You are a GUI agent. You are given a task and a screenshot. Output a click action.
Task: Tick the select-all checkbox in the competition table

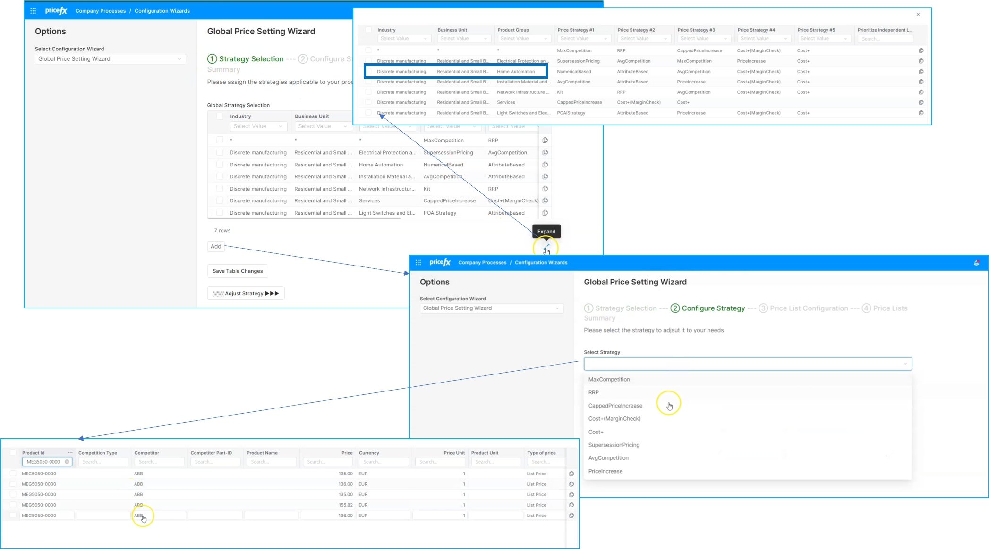pos(13,452)
